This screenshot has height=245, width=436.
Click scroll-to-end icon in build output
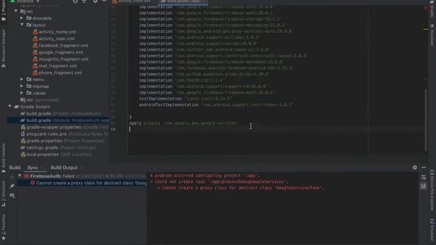[x=423, y=186]
